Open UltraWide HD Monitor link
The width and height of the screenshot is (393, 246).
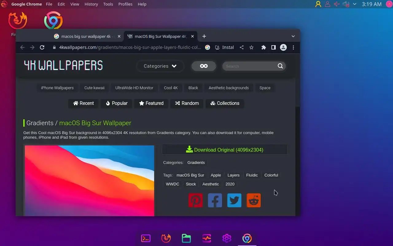point(134,88)
